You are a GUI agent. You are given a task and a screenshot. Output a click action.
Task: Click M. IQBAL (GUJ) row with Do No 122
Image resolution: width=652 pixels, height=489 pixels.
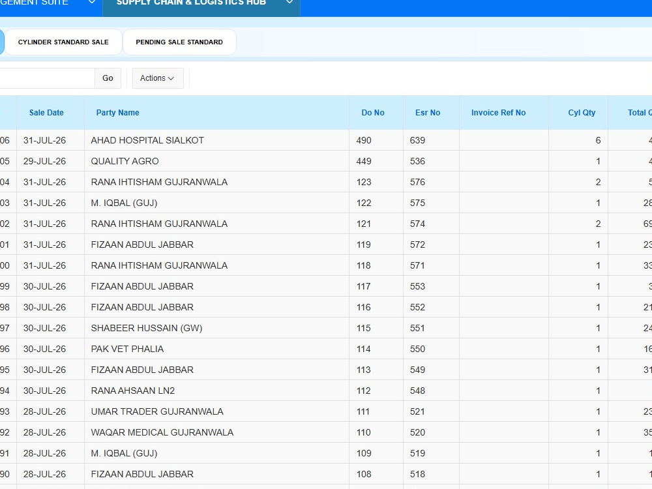point(216,203)
